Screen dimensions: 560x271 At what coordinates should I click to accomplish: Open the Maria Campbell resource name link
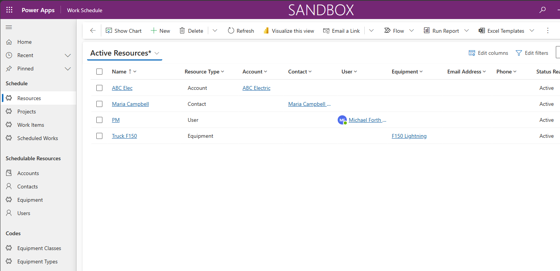131,104
